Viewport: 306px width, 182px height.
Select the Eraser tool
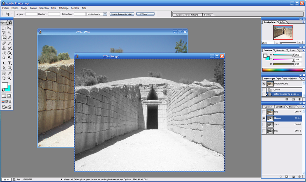click(x=4, y=53)
